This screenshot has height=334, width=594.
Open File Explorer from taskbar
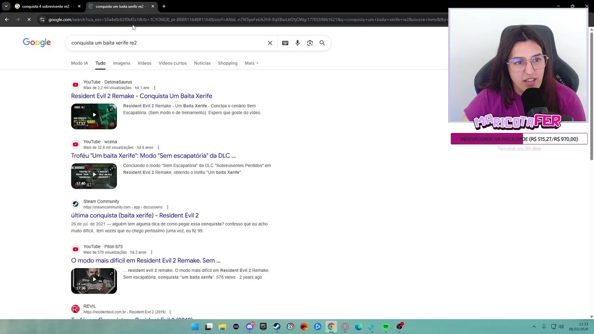click(x=222, y=327)
